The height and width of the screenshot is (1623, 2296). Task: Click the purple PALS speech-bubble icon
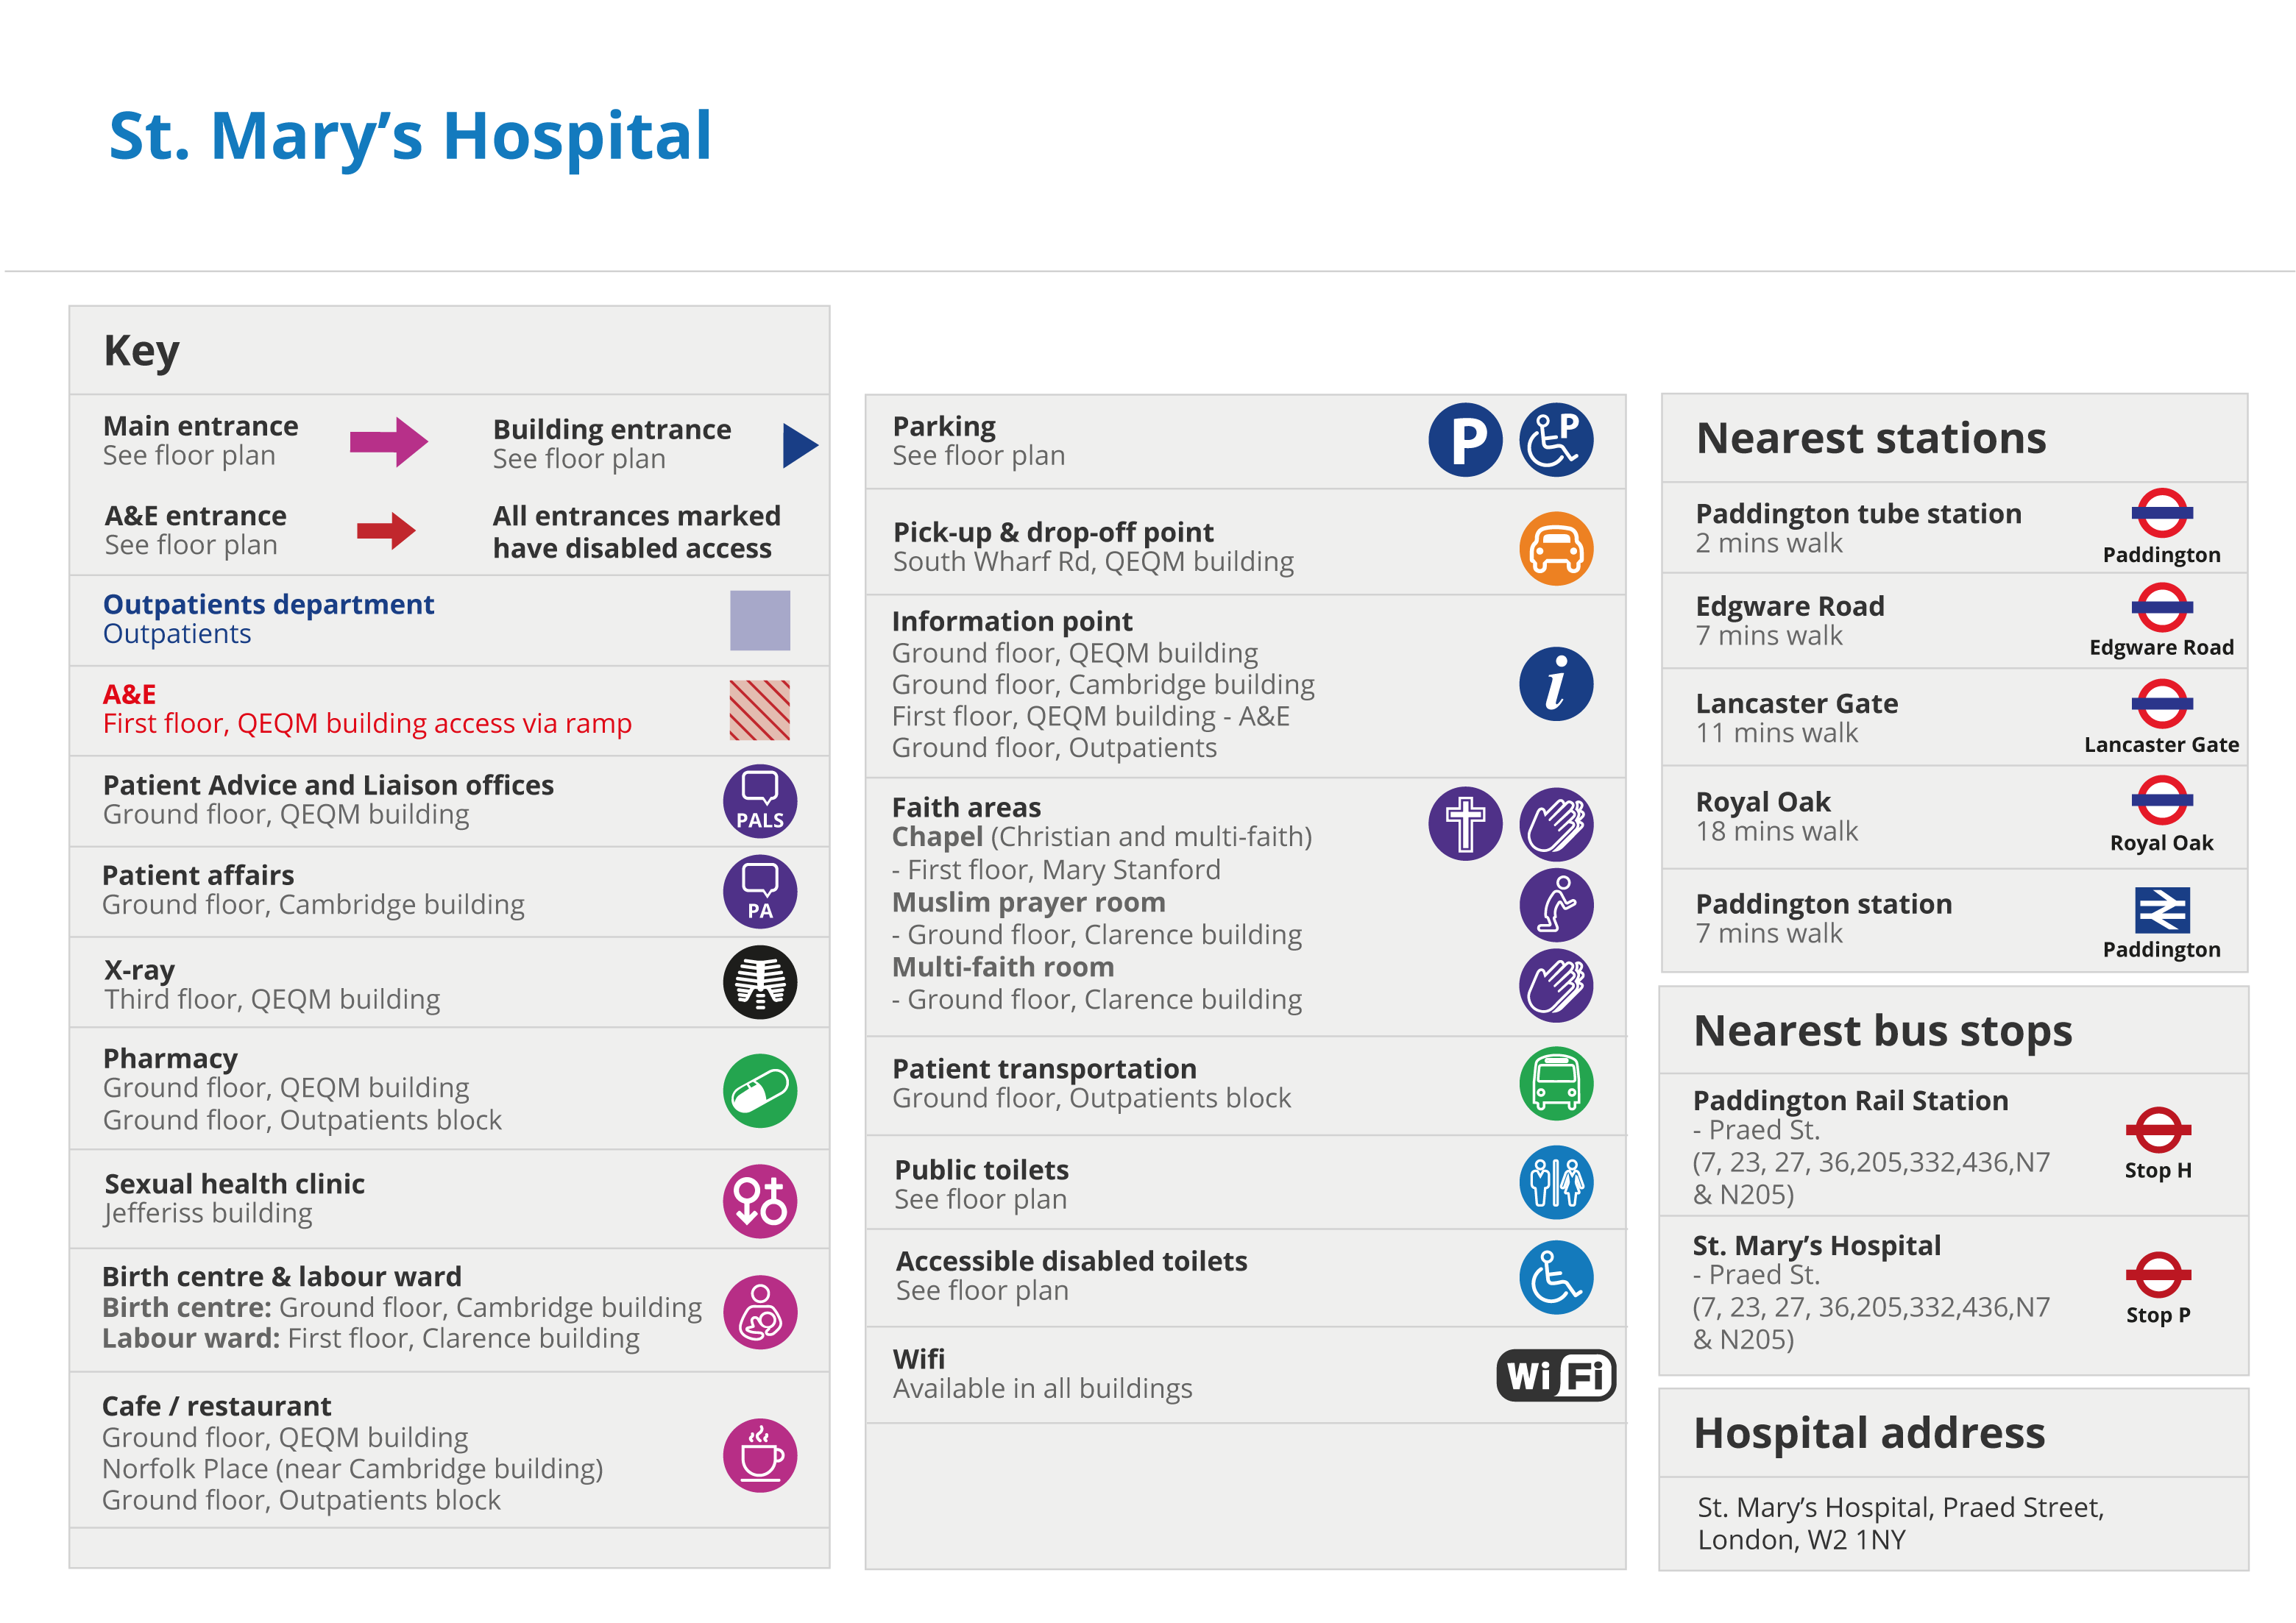click(760, 801)
